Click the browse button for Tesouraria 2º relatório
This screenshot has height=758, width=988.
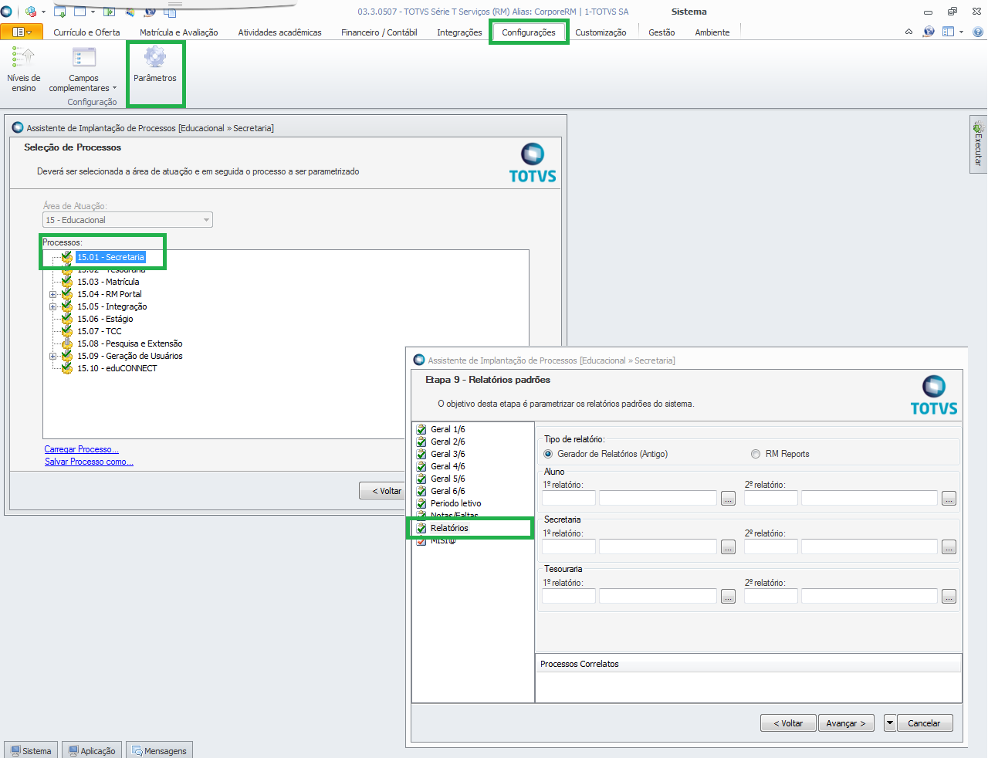point(949,597)
